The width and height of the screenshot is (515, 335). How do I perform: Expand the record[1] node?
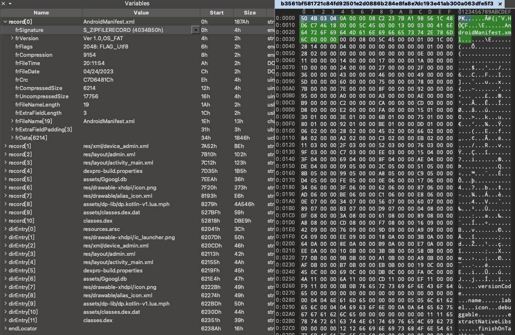[x=5, y=146]
